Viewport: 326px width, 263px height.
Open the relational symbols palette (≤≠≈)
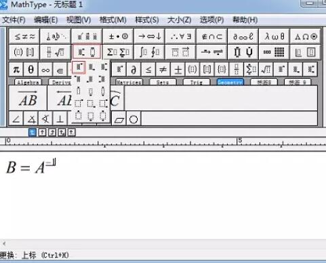coord(24,36)
